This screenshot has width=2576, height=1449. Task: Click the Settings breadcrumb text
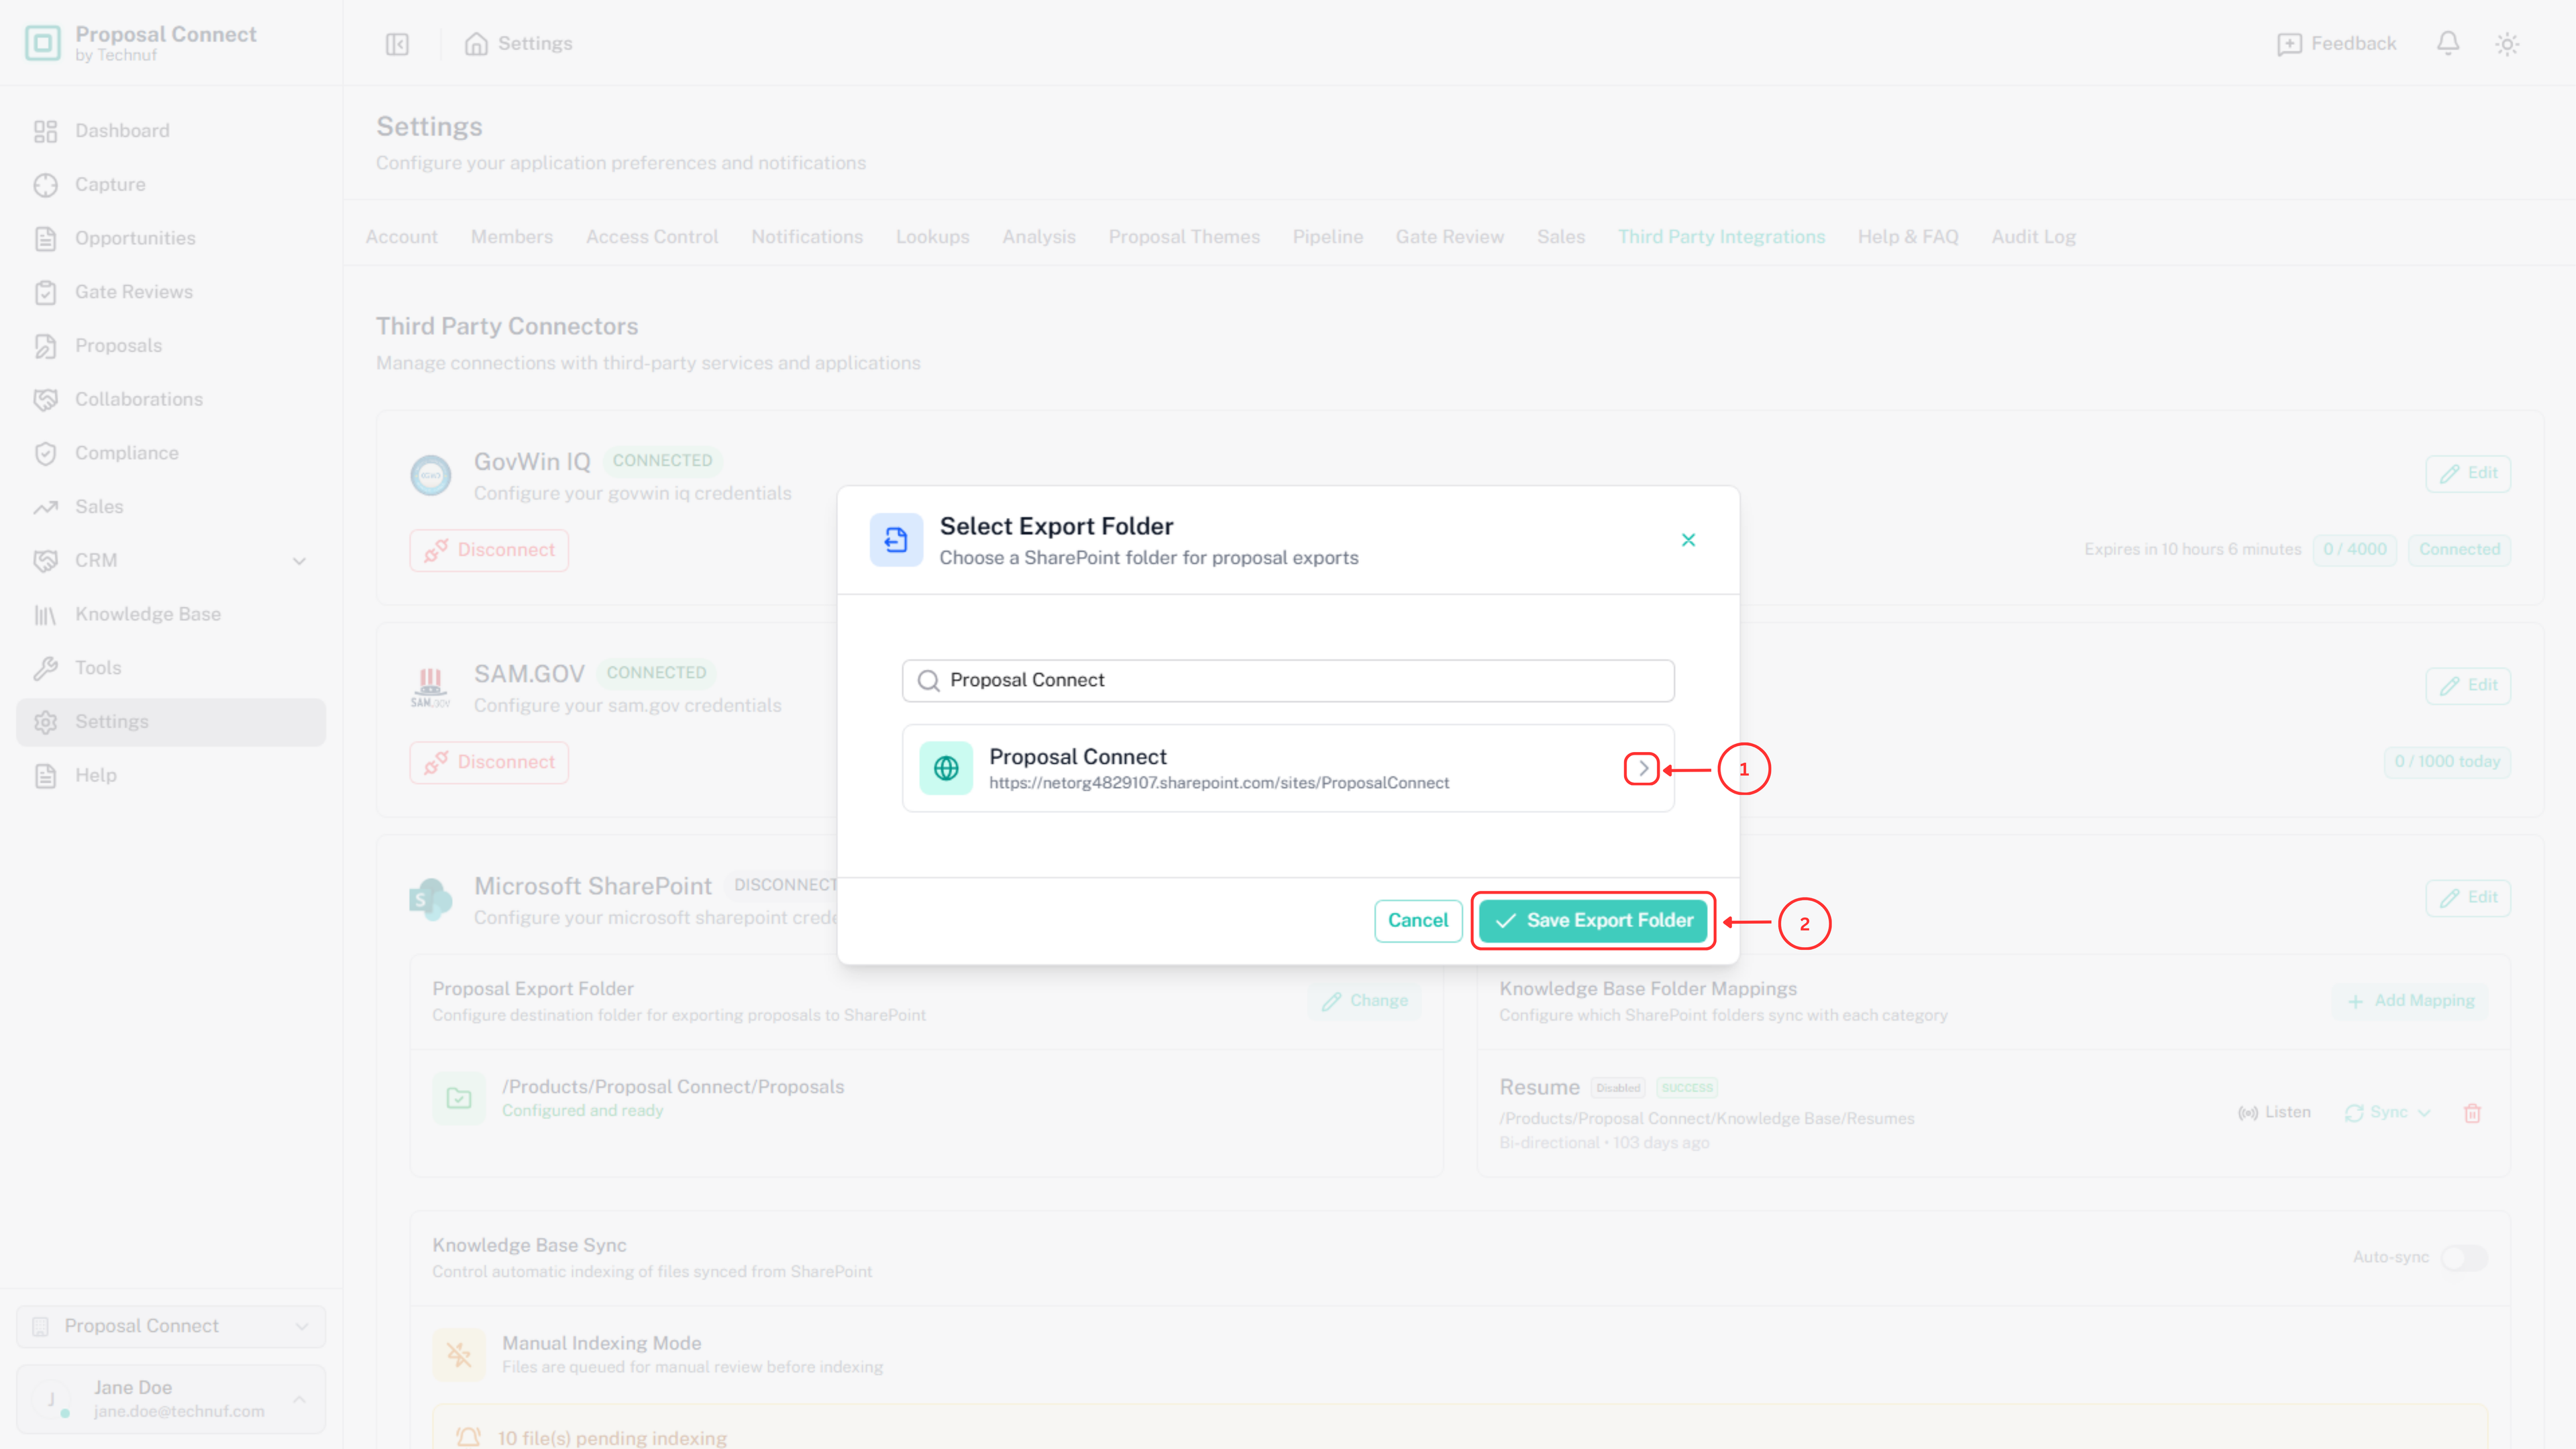click(535, 44)
